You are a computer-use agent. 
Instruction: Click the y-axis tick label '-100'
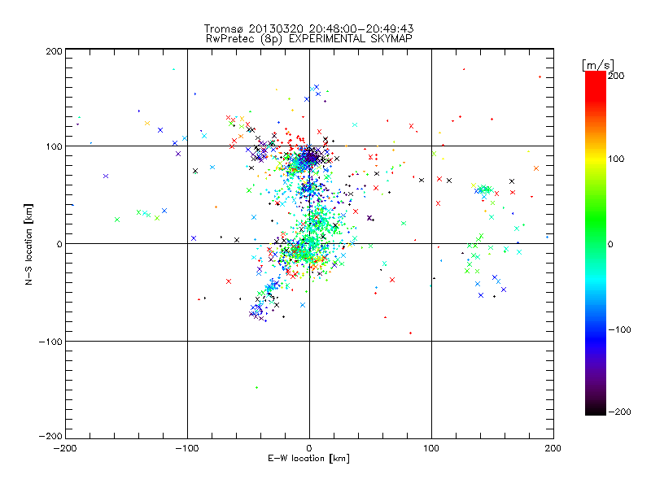50,342
